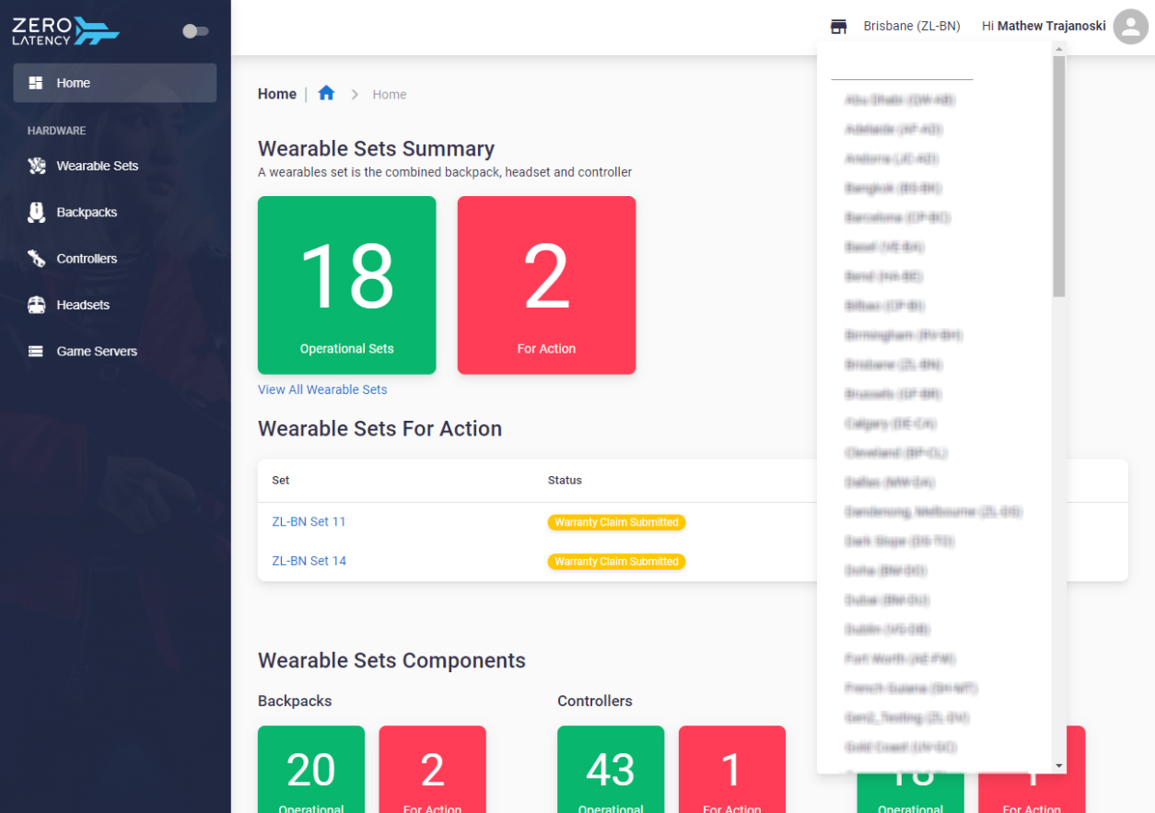Open the View All Wearable Sets link

322,389
